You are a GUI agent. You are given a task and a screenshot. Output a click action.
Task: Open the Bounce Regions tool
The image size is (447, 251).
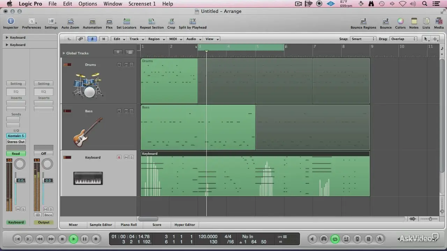(x=363, y=22)
